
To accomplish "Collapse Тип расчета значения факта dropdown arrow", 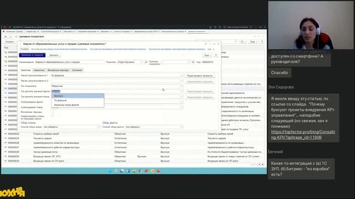I will click(181, 91).
